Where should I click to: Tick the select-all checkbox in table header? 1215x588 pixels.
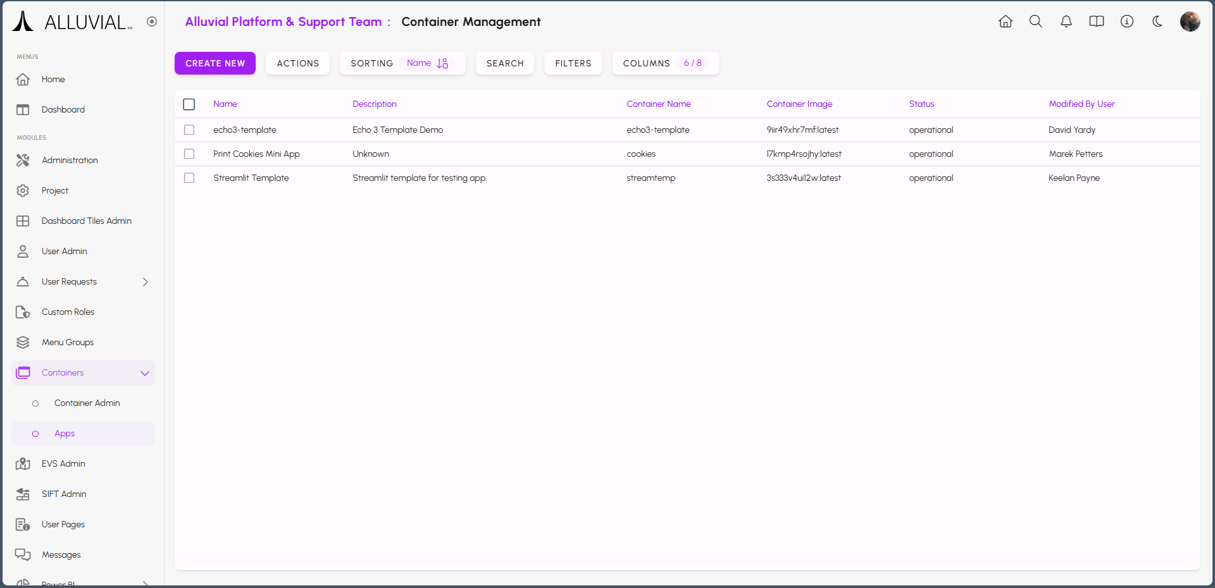pos(189,104)
